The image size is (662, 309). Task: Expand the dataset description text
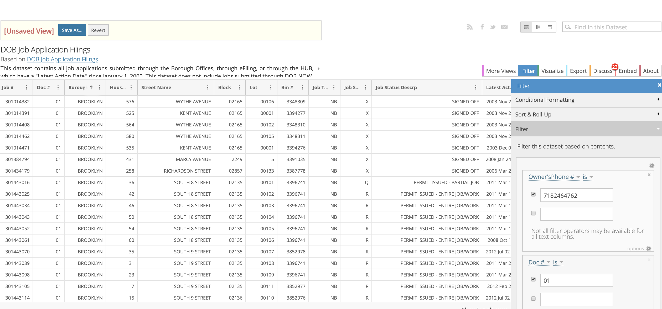click(x=319, y=69)
